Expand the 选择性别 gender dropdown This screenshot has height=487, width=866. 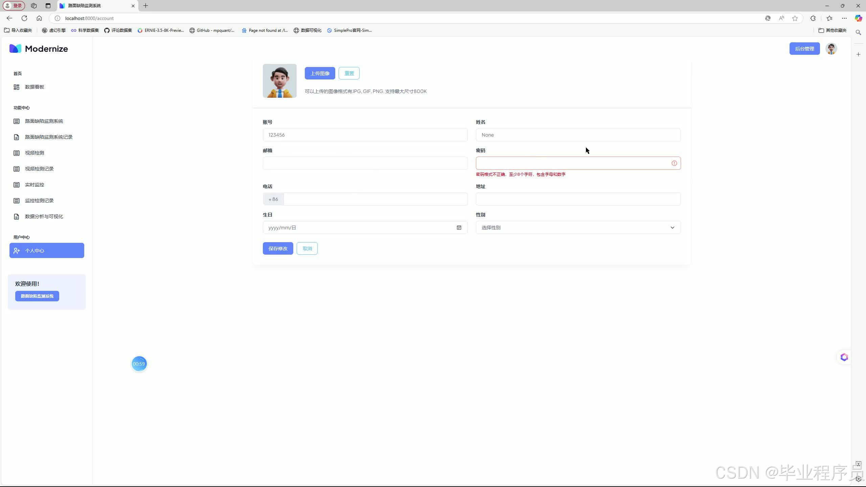click(578, 228)
